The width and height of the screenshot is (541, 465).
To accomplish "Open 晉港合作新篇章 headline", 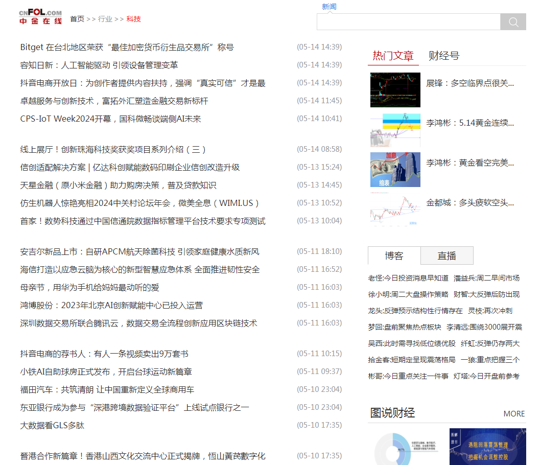I will pyautogui.click(x=143, y=456).
